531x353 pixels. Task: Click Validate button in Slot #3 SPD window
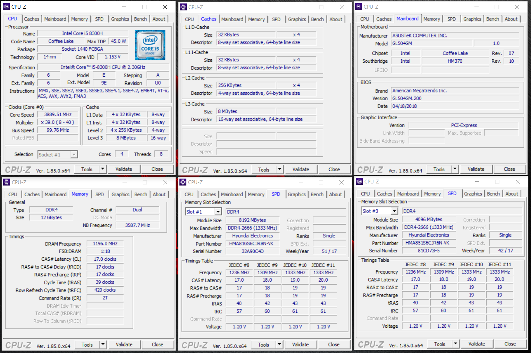(477, 344)
